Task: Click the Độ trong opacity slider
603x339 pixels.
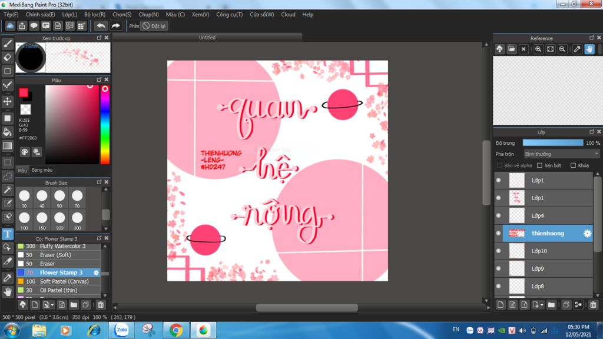Action: point(552,142)
